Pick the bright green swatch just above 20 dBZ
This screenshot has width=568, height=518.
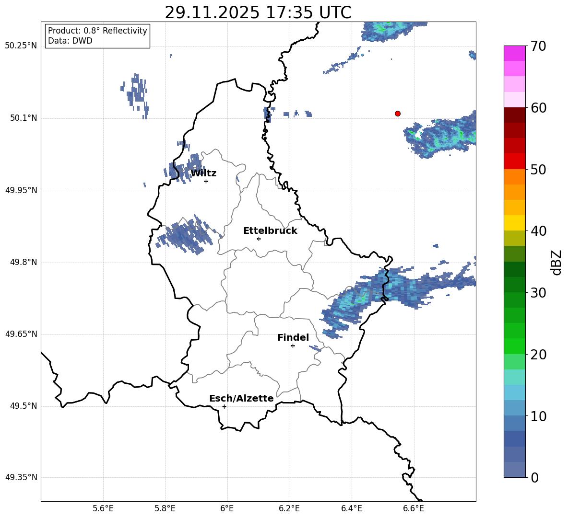click(515, 346)
